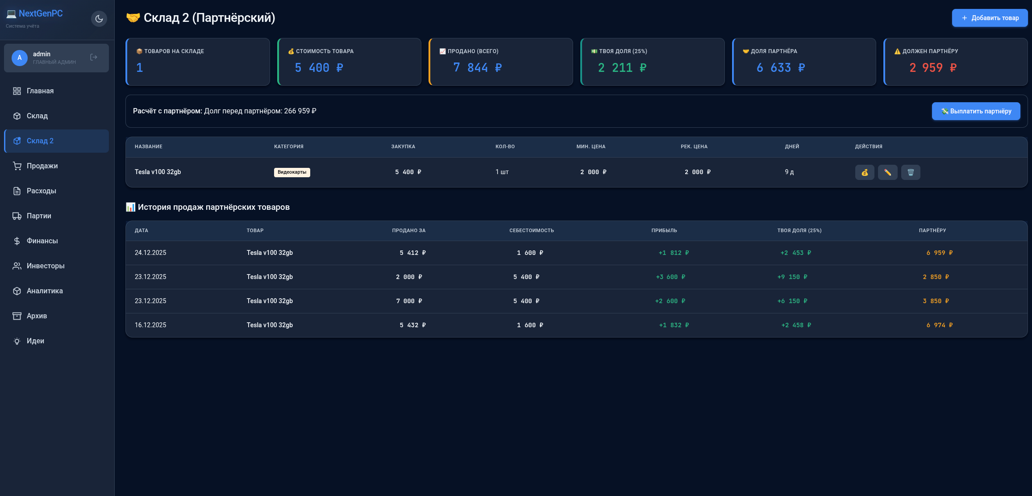This screenshot has height=496, width=1032.
Task: Click the Архив box icon
Action: pyautogui.click(x=17, y=316)
